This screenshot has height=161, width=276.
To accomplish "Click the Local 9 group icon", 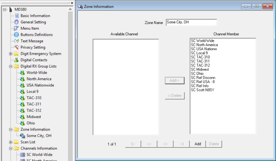I will click(x=22, y=92).
